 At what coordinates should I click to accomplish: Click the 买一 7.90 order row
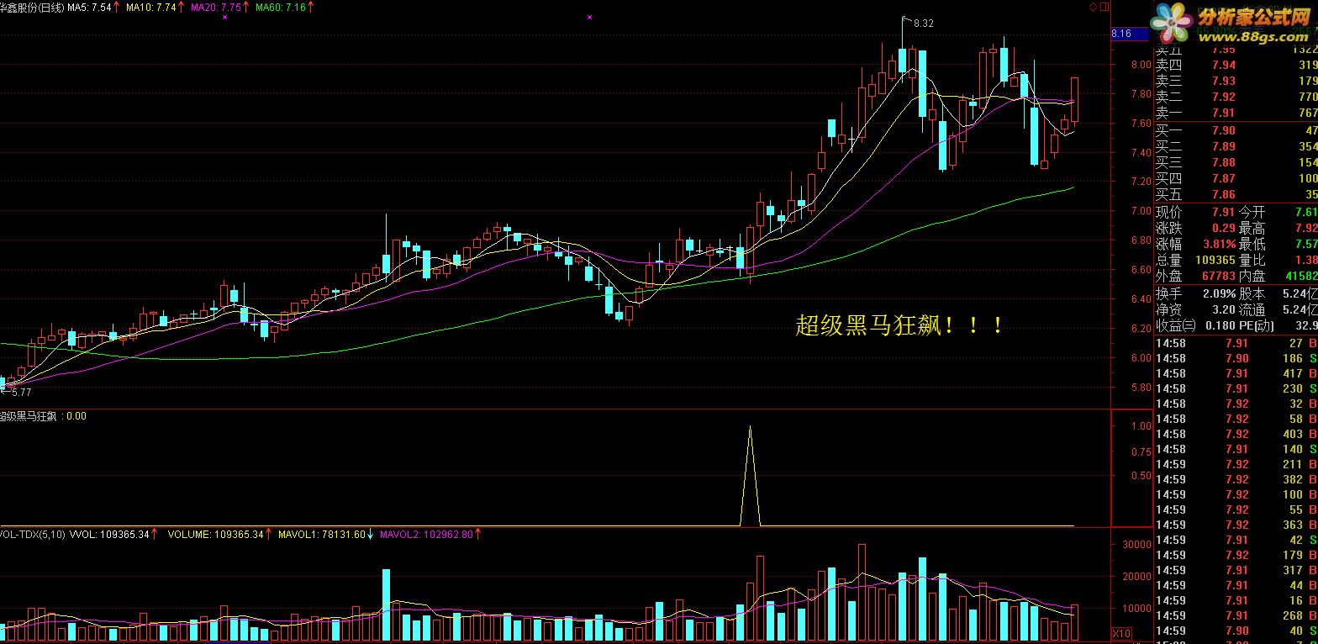[1236, 130]
